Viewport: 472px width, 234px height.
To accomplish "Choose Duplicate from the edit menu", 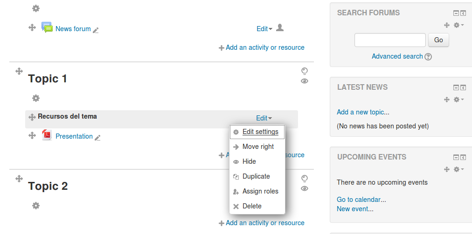I will (x=256, y=176).
